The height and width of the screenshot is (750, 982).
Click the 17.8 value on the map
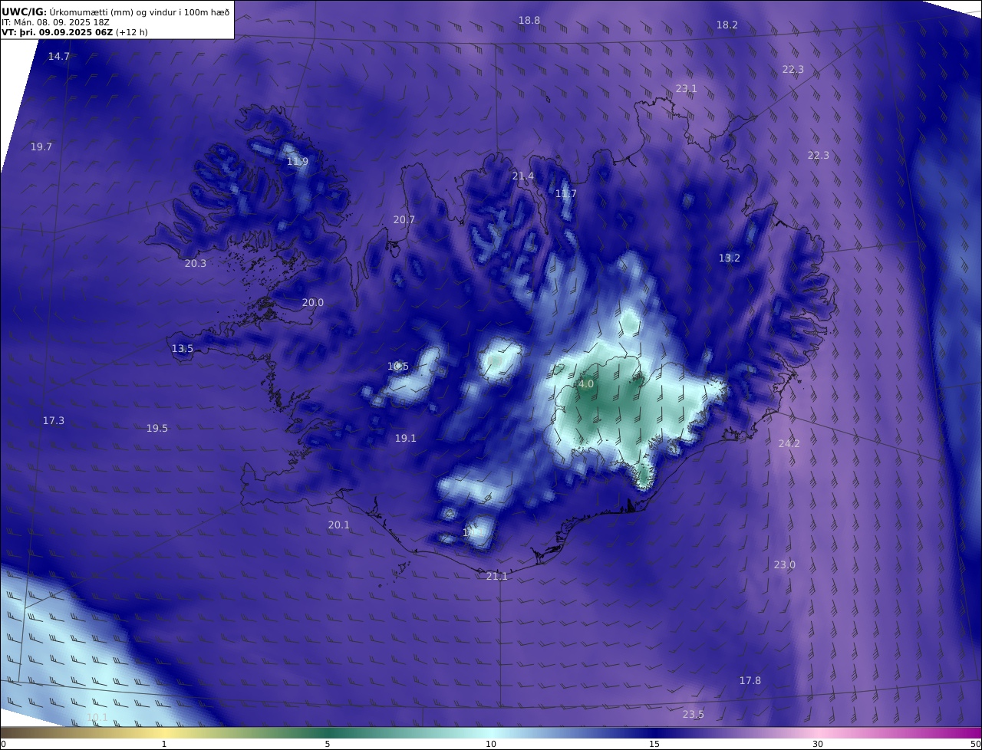(x=750, y=681)
